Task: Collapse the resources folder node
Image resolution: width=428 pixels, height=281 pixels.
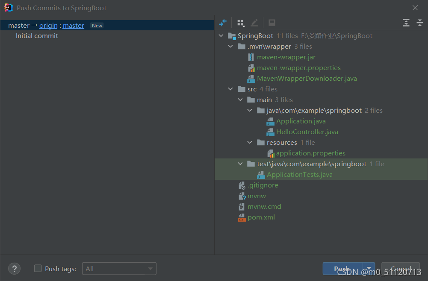Action: (250, 143)
